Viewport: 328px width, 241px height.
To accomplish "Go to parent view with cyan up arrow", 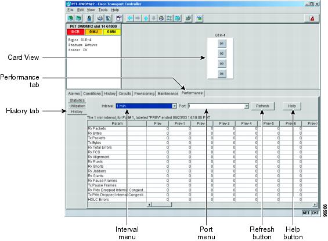I will (x=146, y=19).
